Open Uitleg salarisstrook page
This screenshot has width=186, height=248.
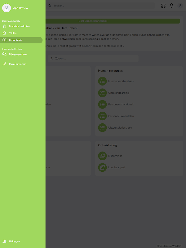click(120, 128)
